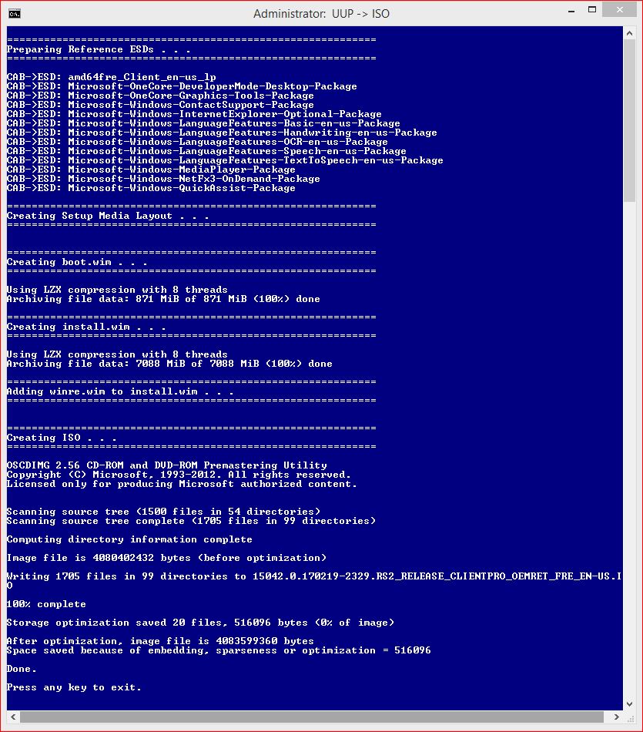Open the command prompt system menu icon
This screenshot has width=643, height=732.
click(x=15, y=14)
